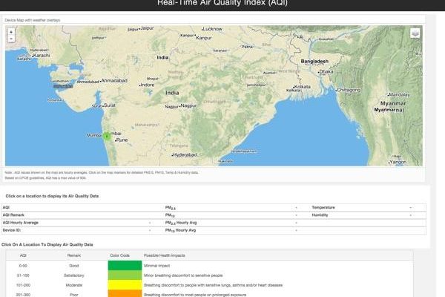Zoom in on the device map
445x297 pixels.
11,32
